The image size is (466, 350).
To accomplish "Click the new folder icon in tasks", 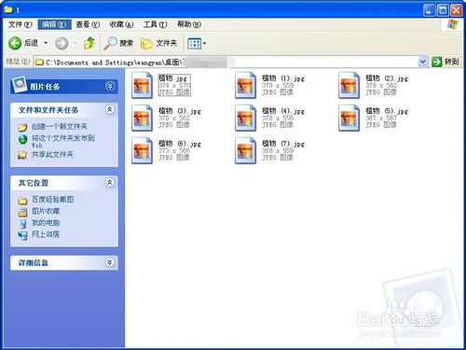I will (x=22, y=127).
